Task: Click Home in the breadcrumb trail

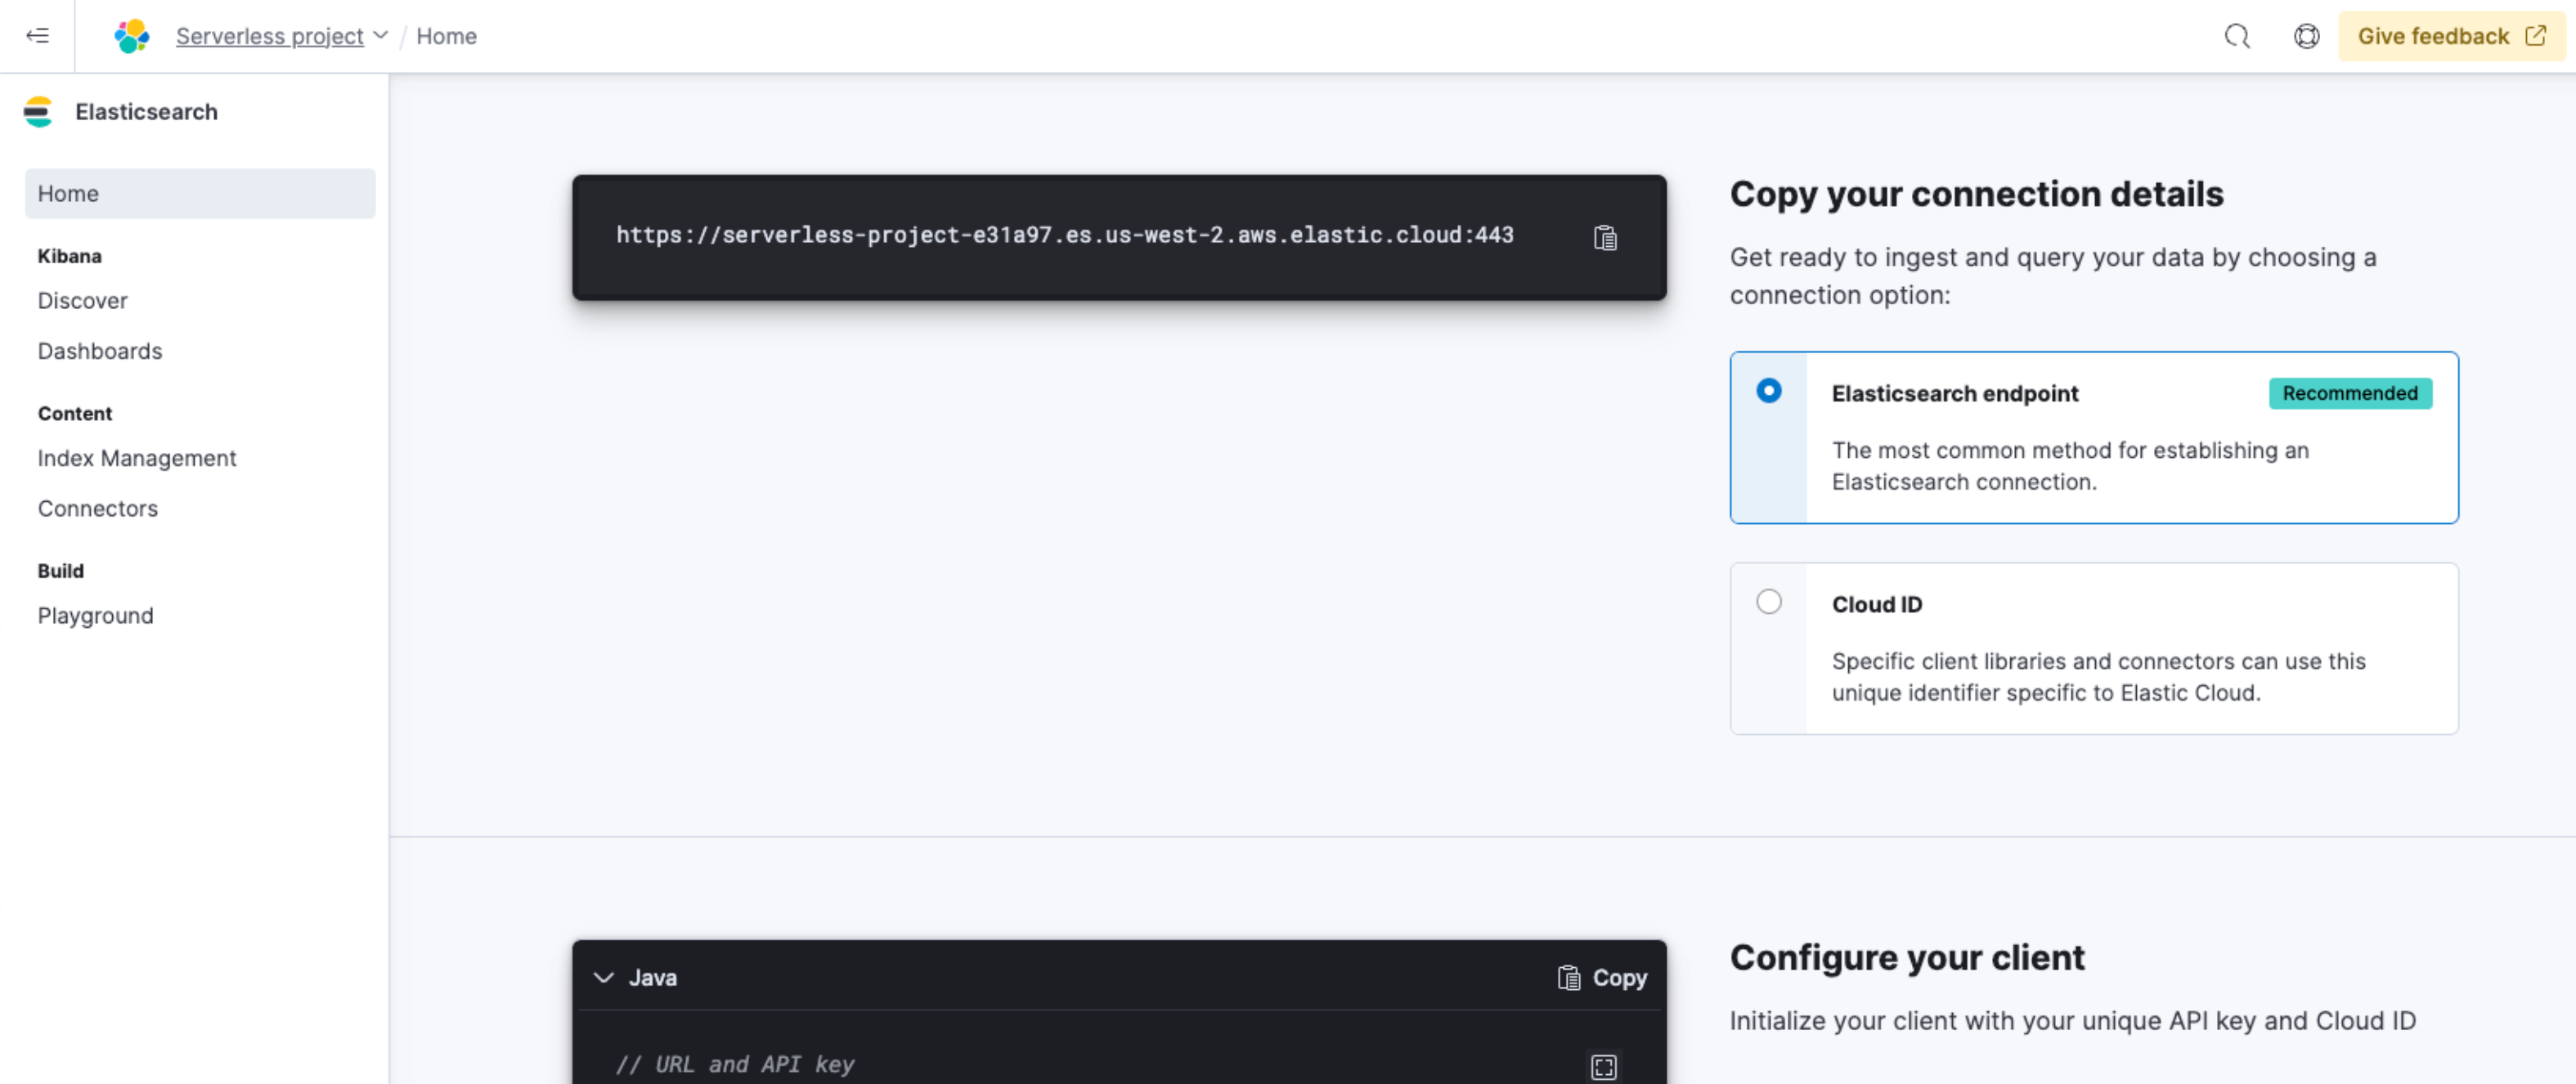Action: [x=446, y=36]
